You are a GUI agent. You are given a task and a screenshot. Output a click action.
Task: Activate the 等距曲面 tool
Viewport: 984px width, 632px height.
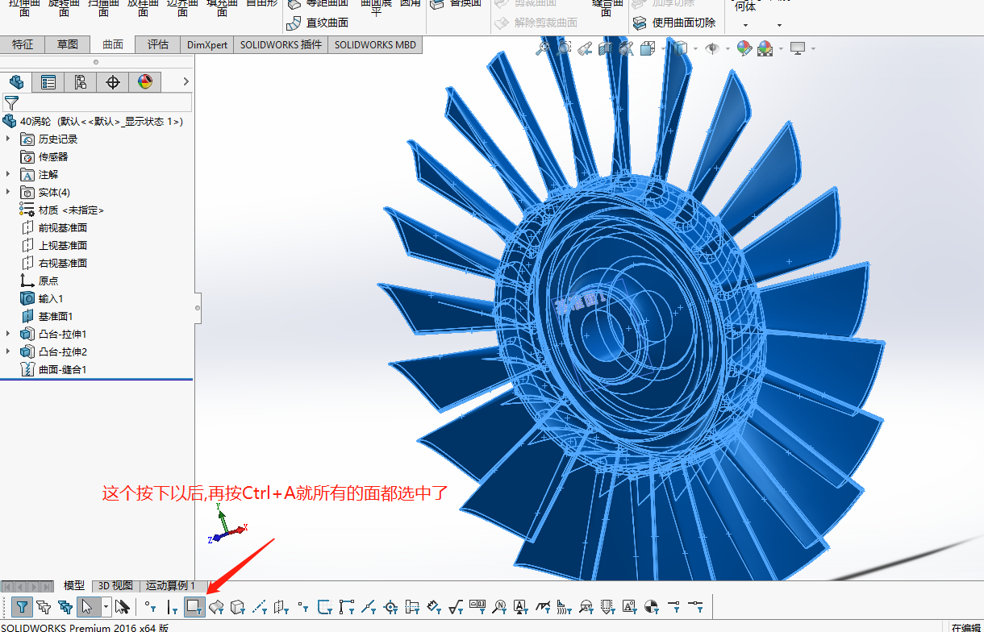point(321,5)
